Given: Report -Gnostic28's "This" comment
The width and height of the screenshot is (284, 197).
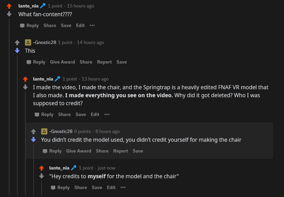Looking at the screenshot, I should pos(104,62).
